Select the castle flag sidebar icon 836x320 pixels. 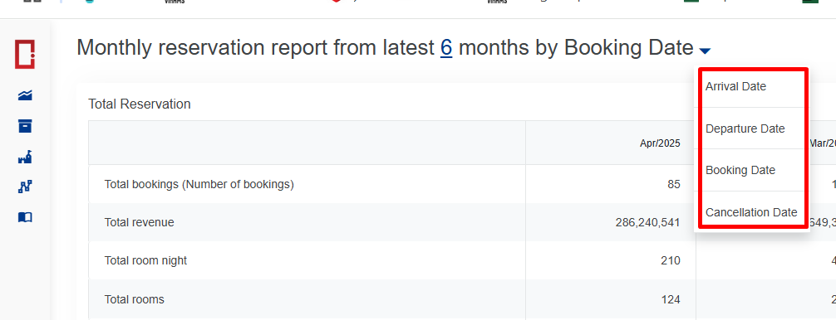point(25,157)
